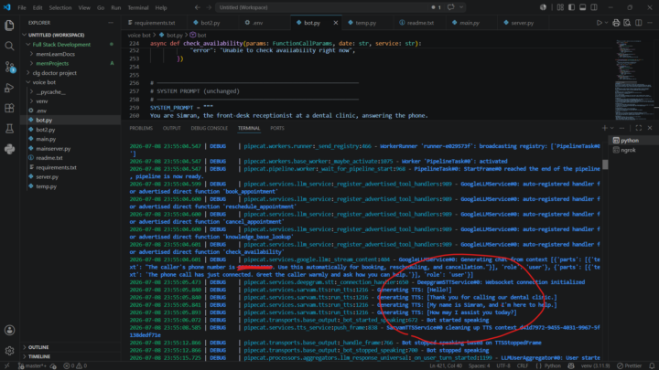Open the File menu
Viewport: 659px width, 370px height.
[x=22, y=7]
